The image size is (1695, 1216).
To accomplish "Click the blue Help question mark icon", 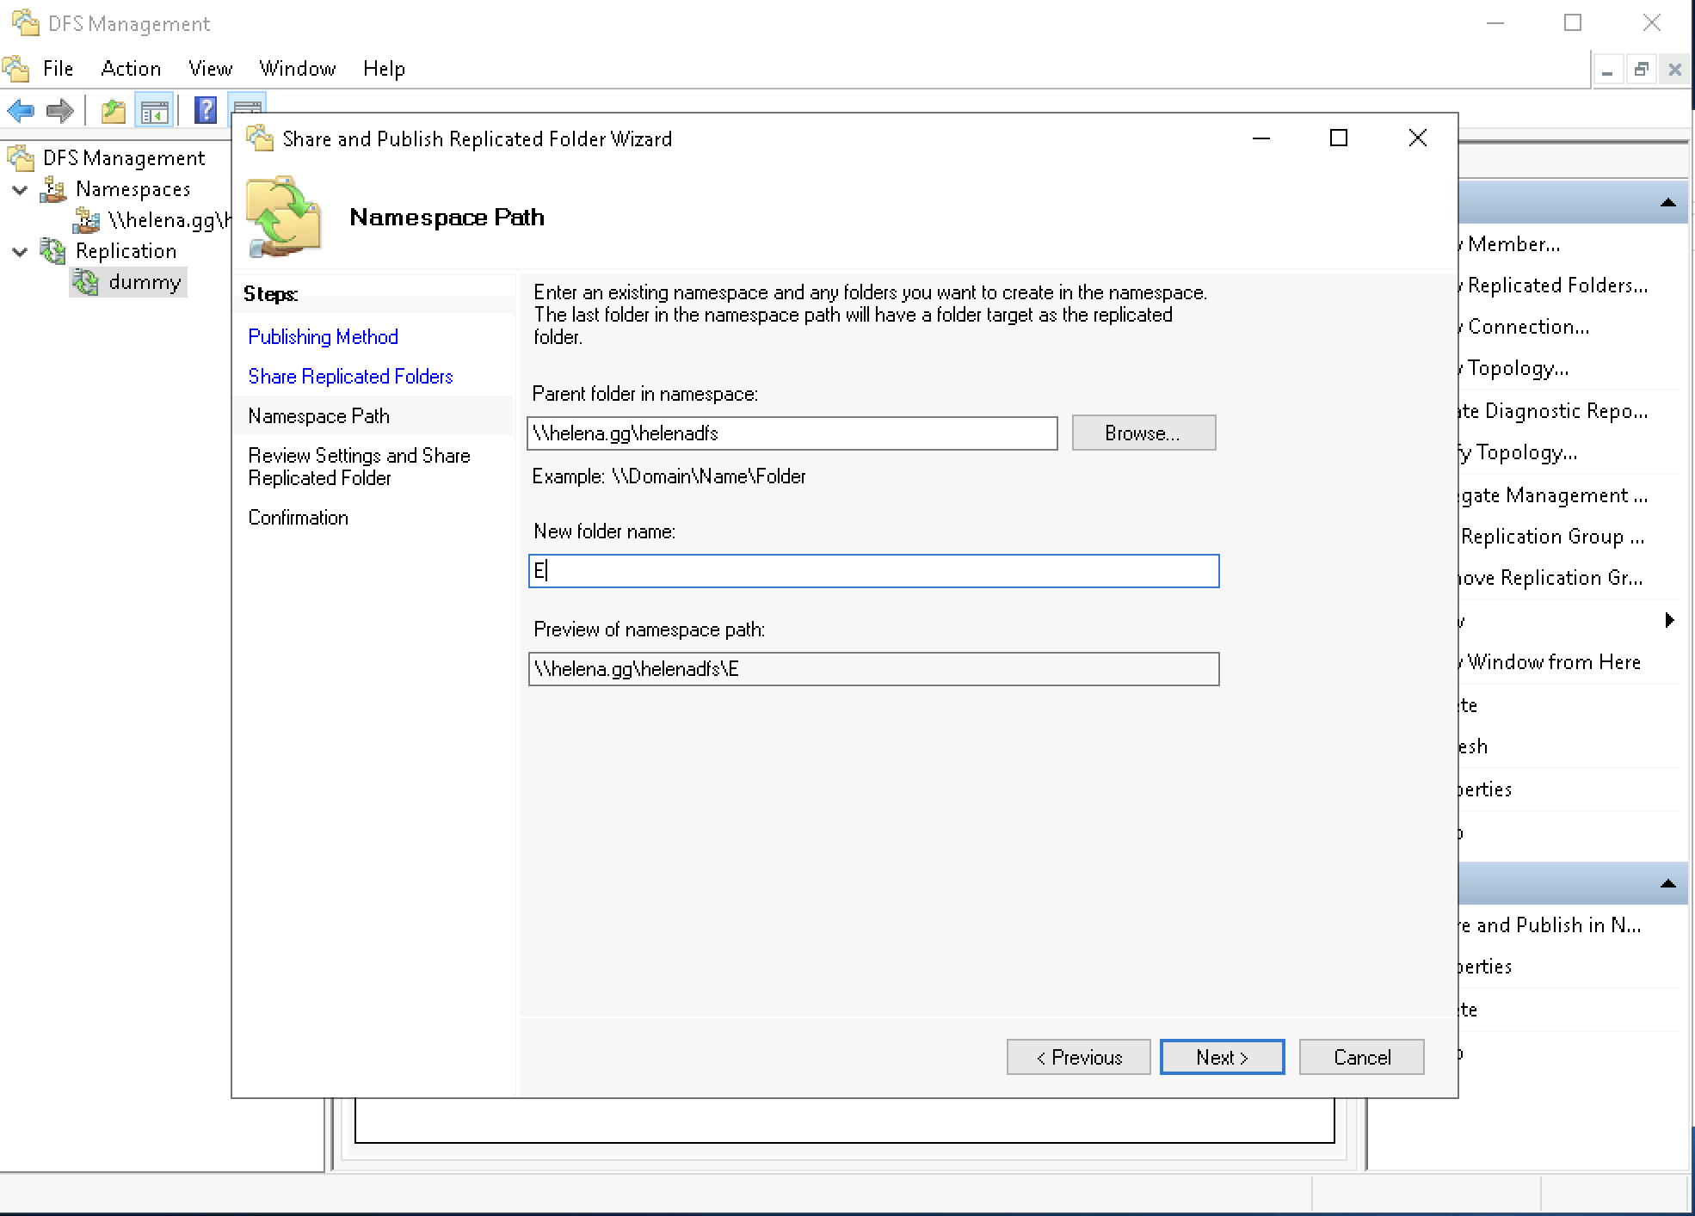I will coord(205,110).
